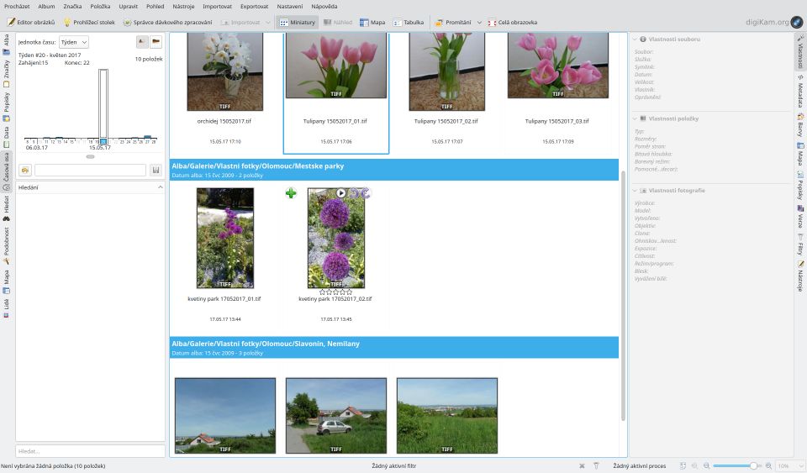This screenshot has width=807, height=473.
Task: Click the highlighted week 20 timeline bar
Action: click(x=103, y=107)
